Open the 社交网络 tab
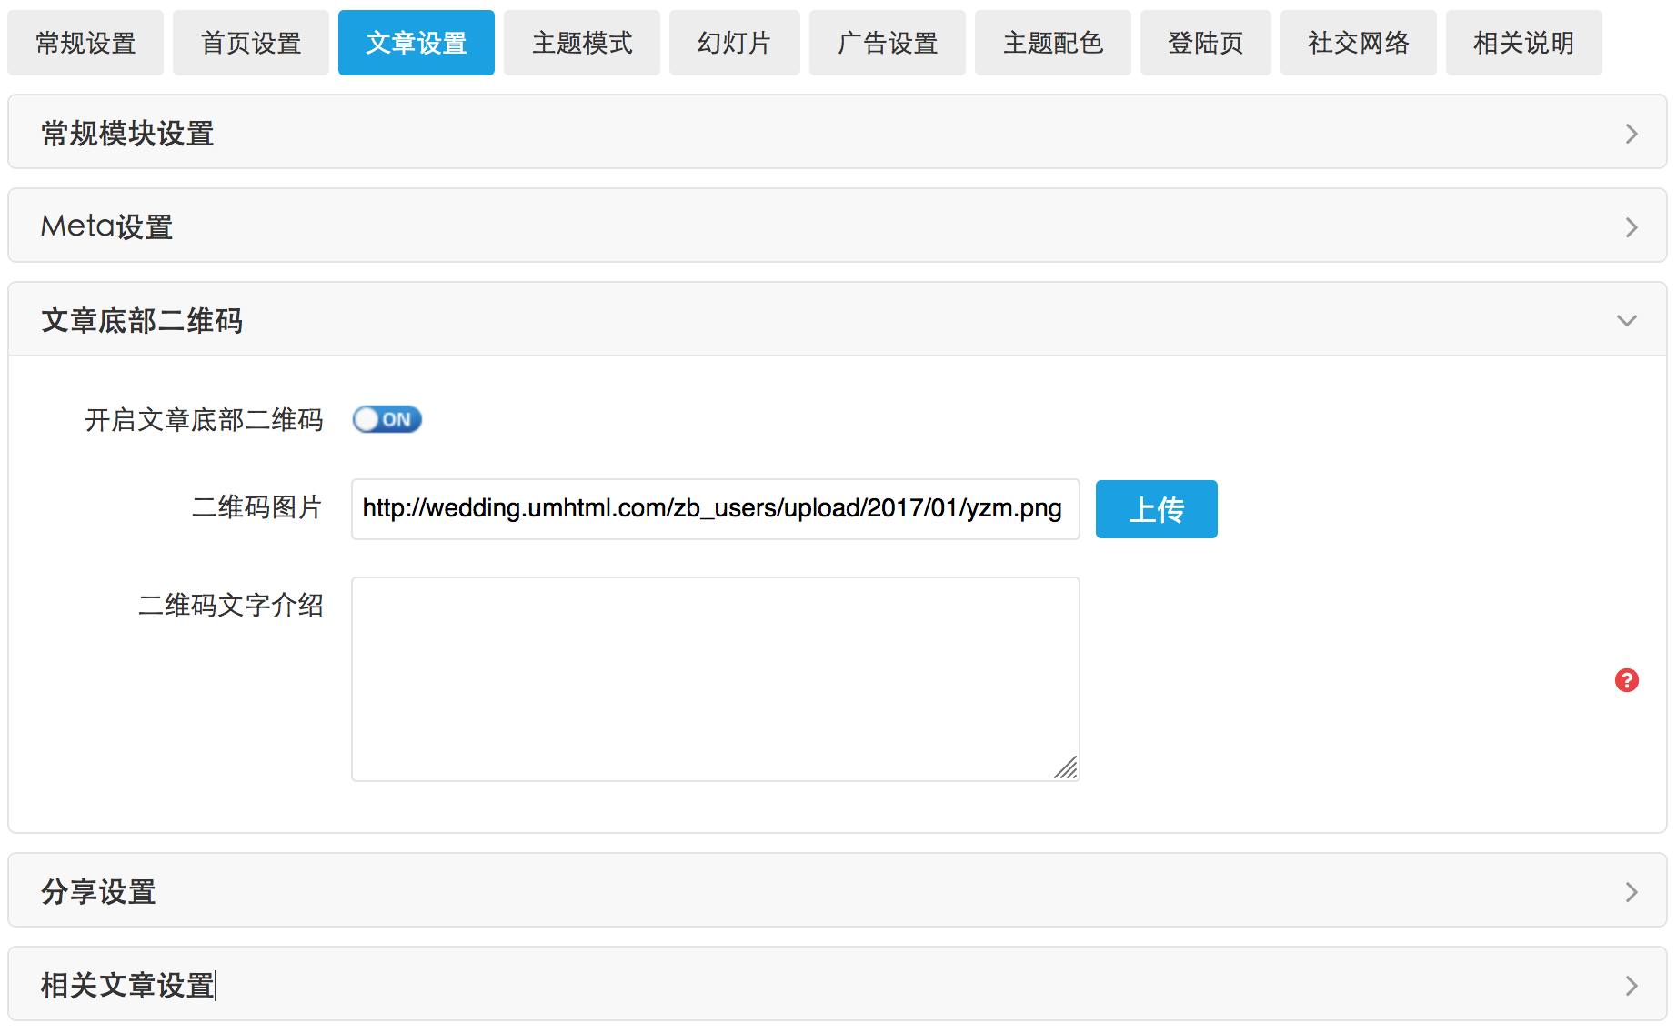The image size is (1677, 1033). tap(1359, 43)
